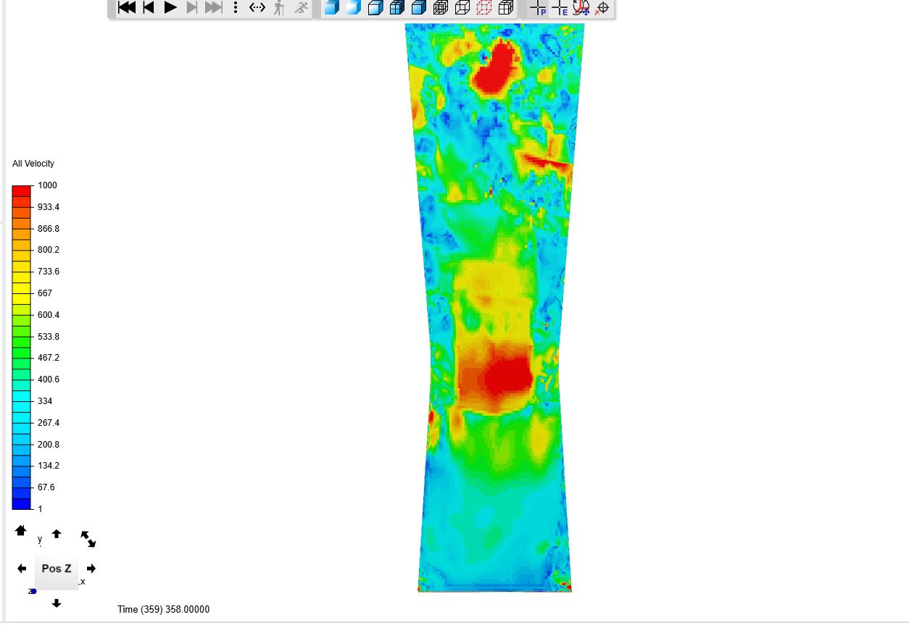Rotate view with the down arrow

click(57, 603)
